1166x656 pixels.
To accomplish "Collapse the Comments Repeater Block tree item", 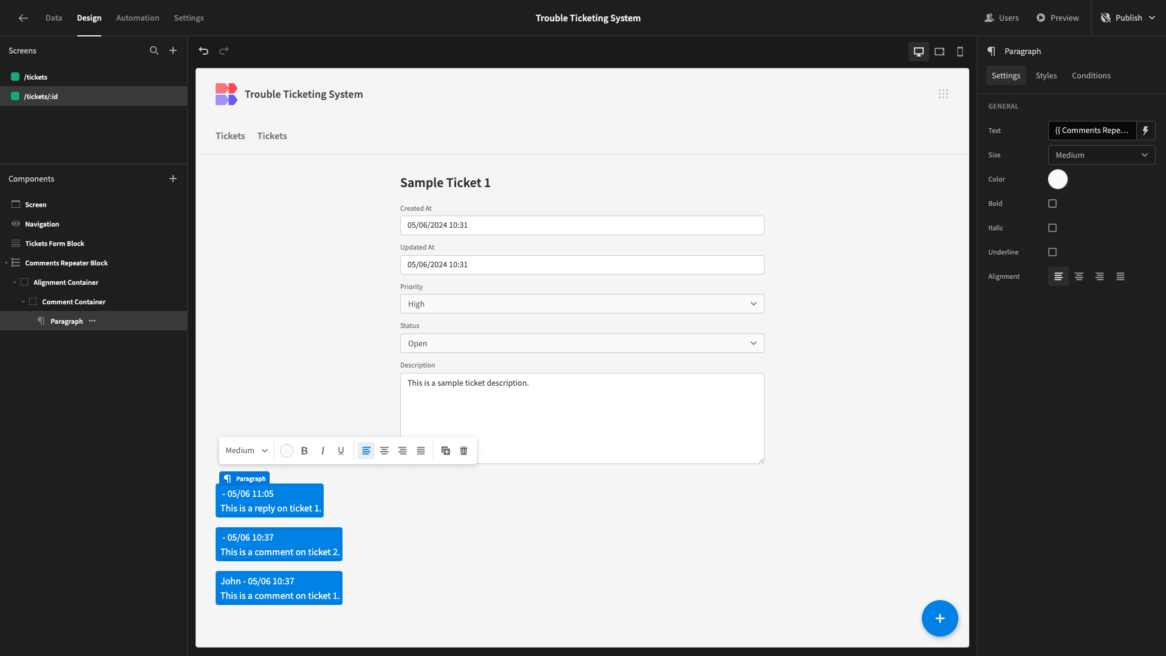I will pos(6,263).
